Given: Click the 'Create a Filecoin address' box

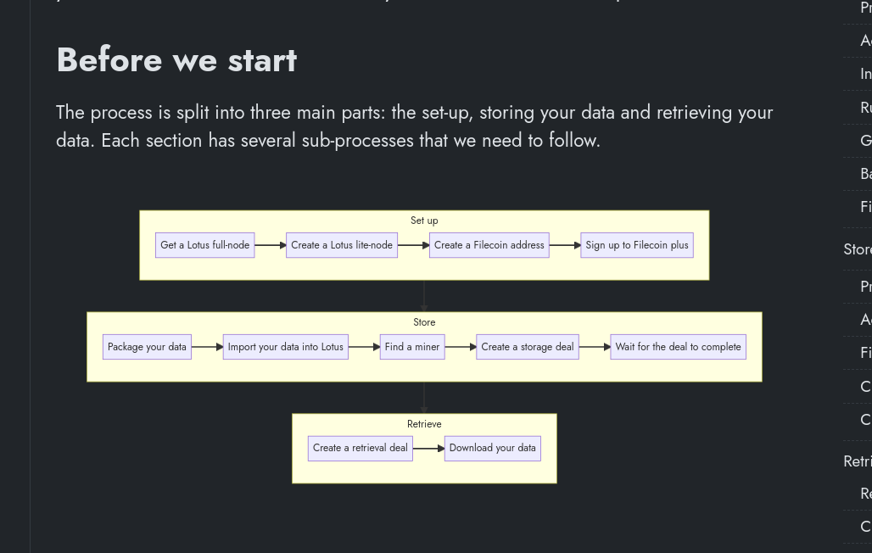Looking at the screenshot, I should click(489, 245).
